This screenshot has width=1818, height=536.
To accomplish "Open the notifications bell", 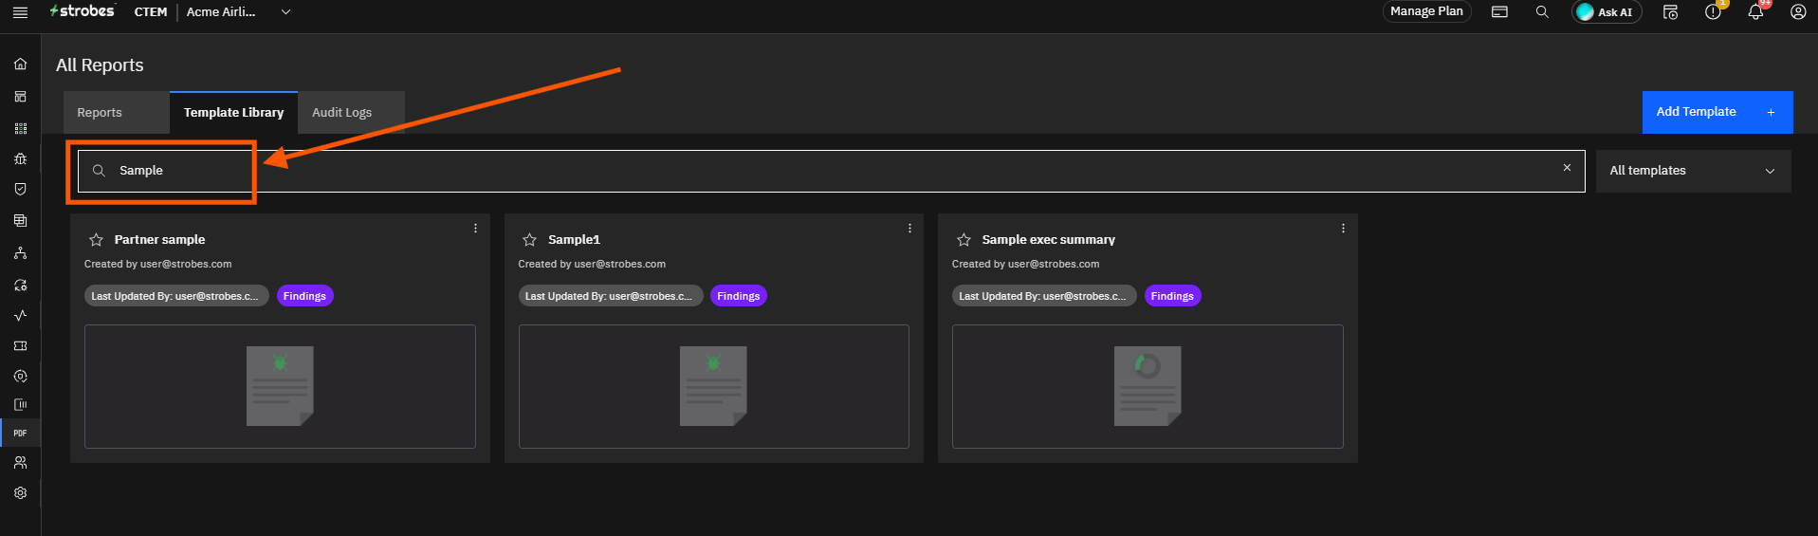I will click(x=1755, y=12).
